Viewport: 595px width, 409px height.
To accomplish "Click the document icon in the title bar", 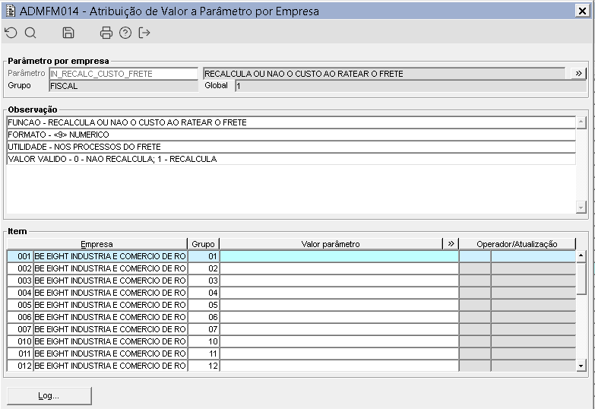I will 10,11.
